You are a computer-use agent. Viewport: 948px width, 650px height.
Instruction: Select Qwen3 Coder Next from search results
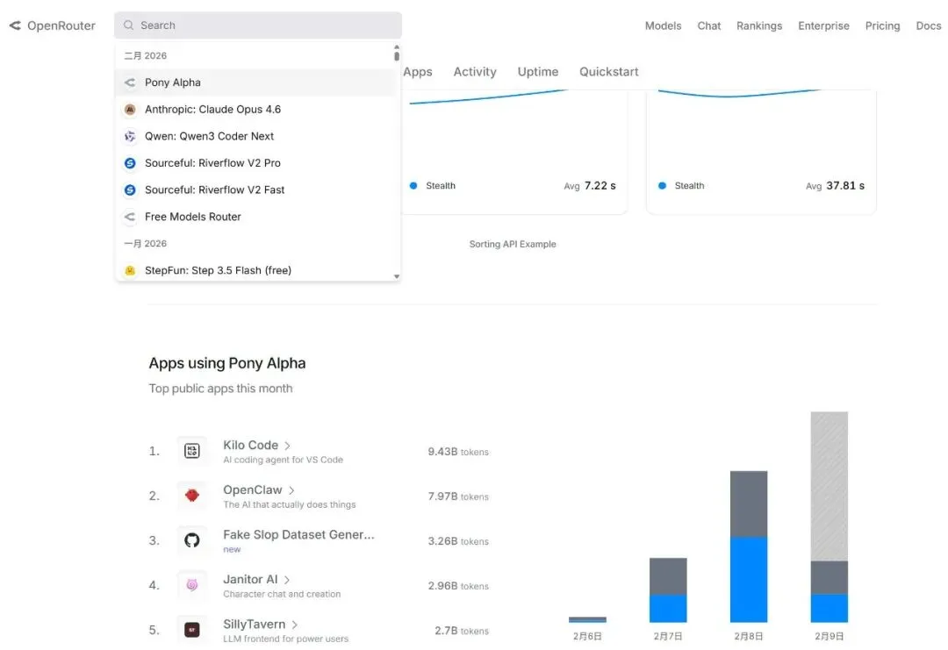pyautogui.click(x=257, y=136)
